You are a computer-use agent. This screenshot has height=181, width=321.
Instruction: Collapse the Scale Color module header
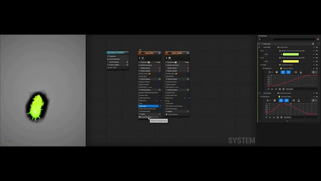[x=259, y=44]
